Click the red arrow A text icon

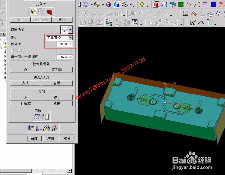coord(201,22)
